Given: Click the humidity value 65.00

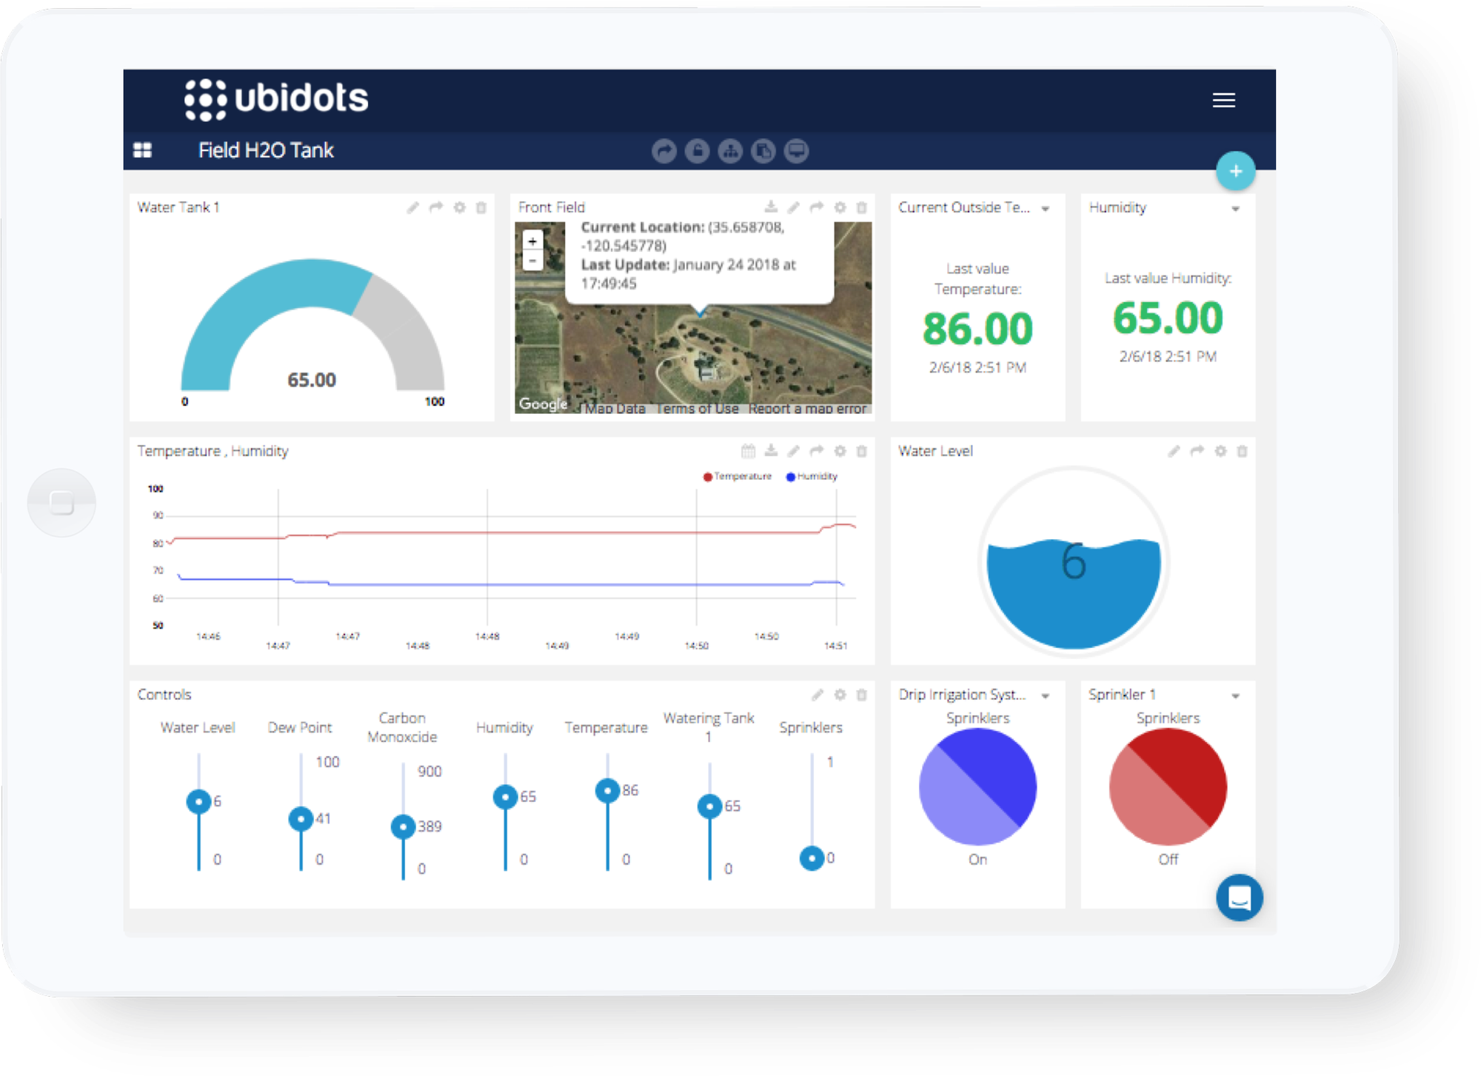Looking at the screenshot, I should (1168, 318).
